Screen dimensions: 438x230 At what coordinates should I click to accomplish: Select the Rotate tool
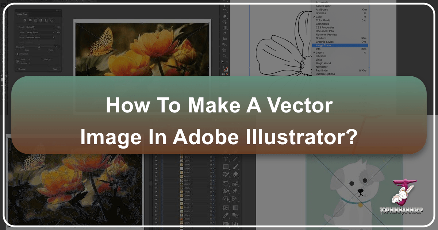pos(226,183)
